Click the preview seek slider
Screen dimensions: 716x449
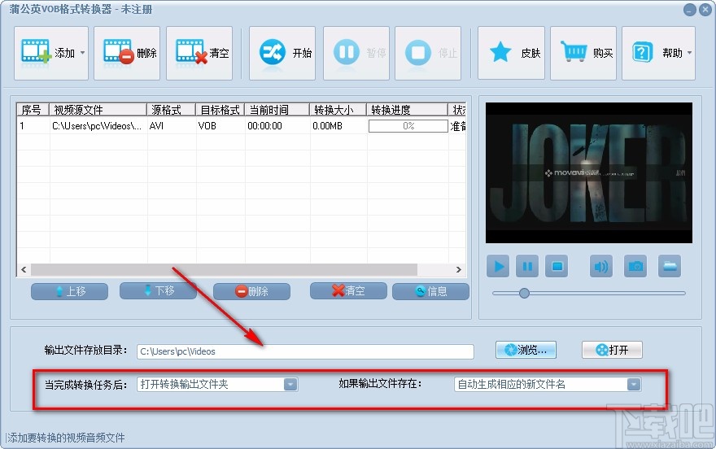[x=589, y=293]
